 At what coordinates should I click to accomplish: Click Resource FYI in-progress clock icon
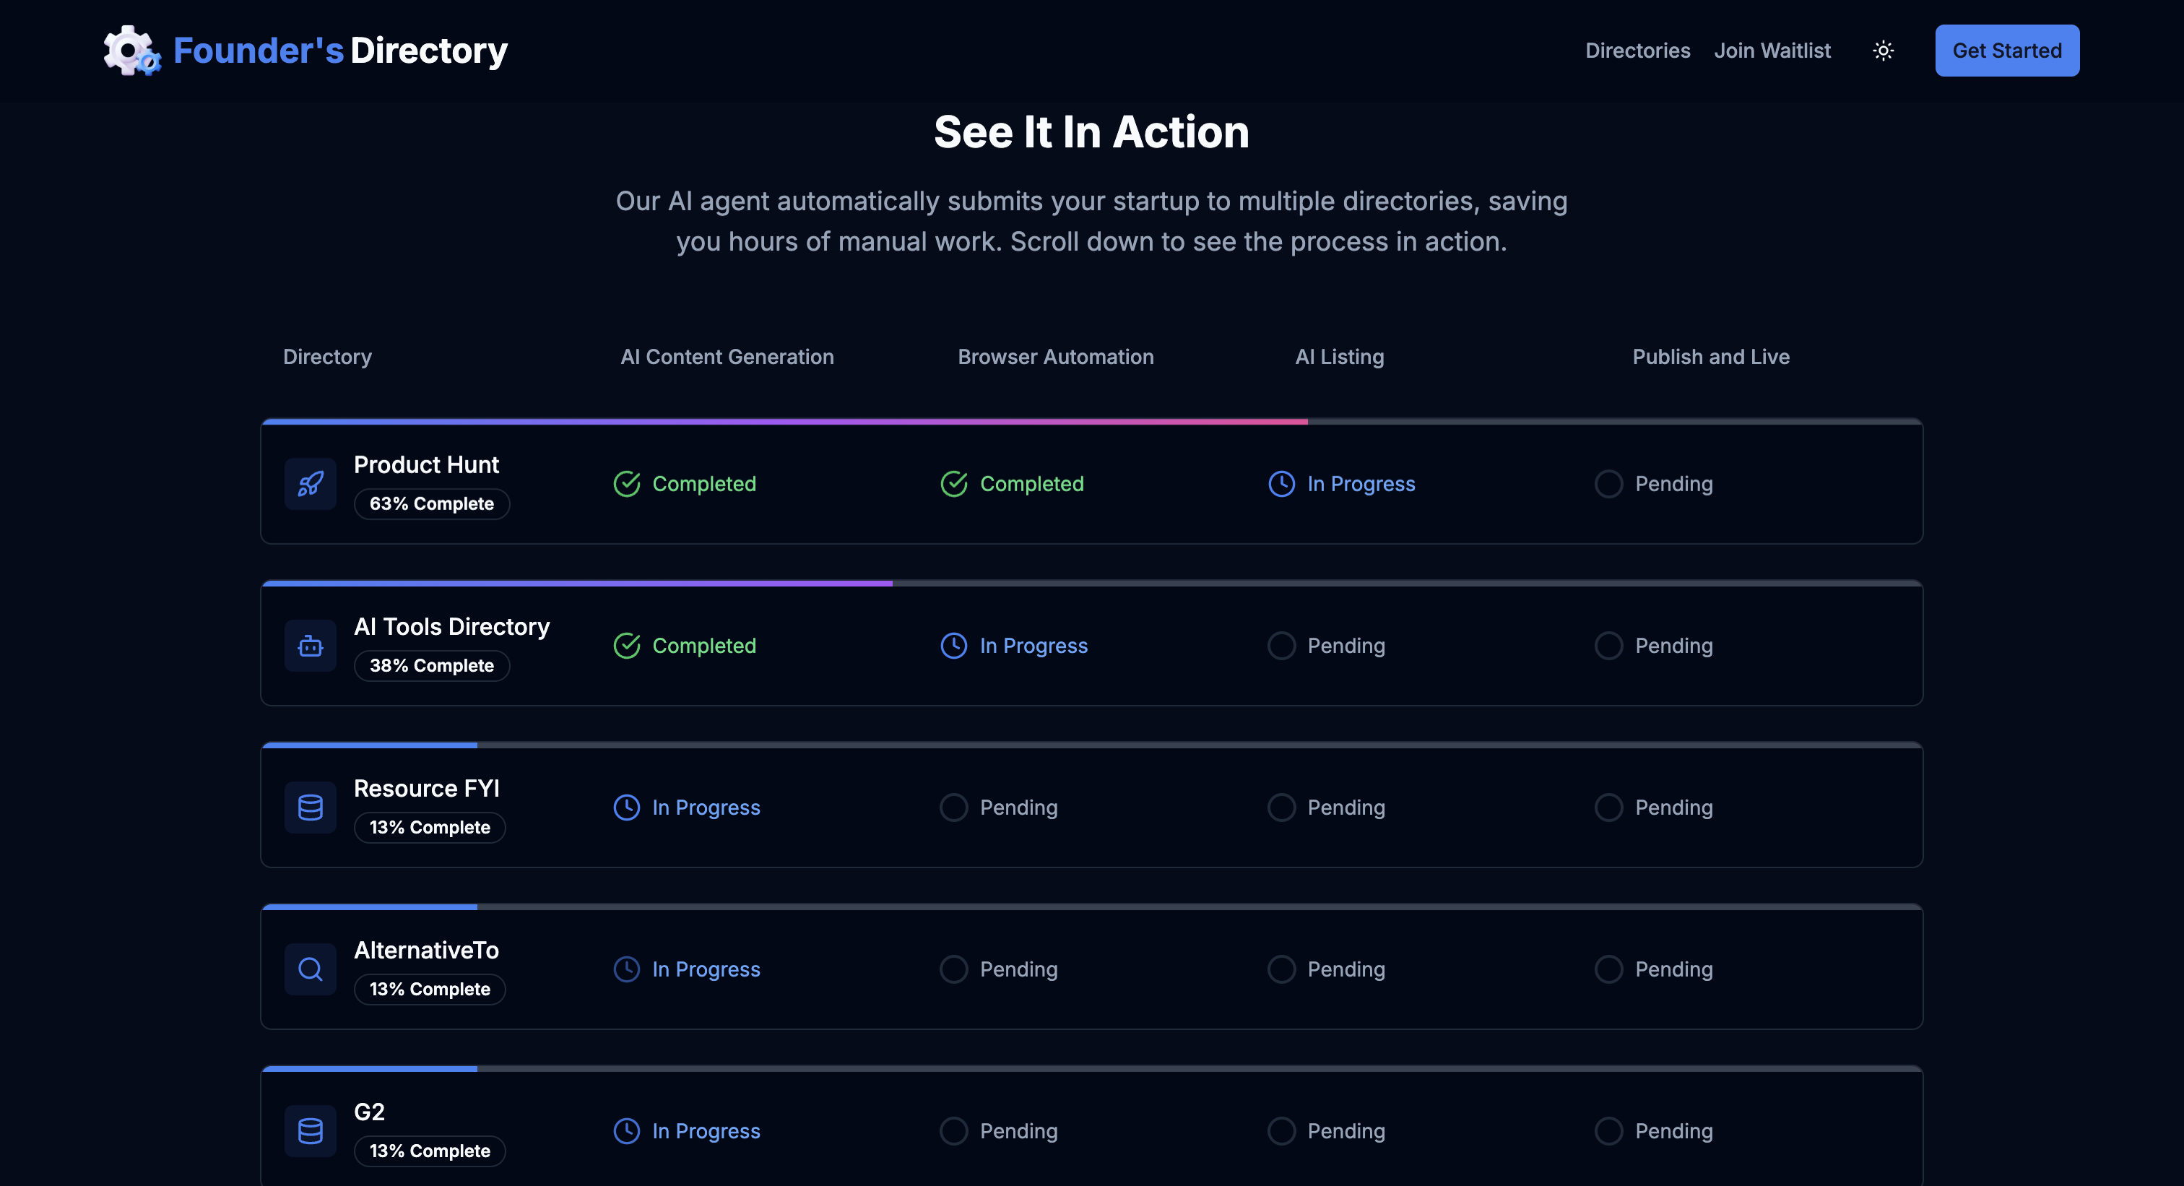627,808
